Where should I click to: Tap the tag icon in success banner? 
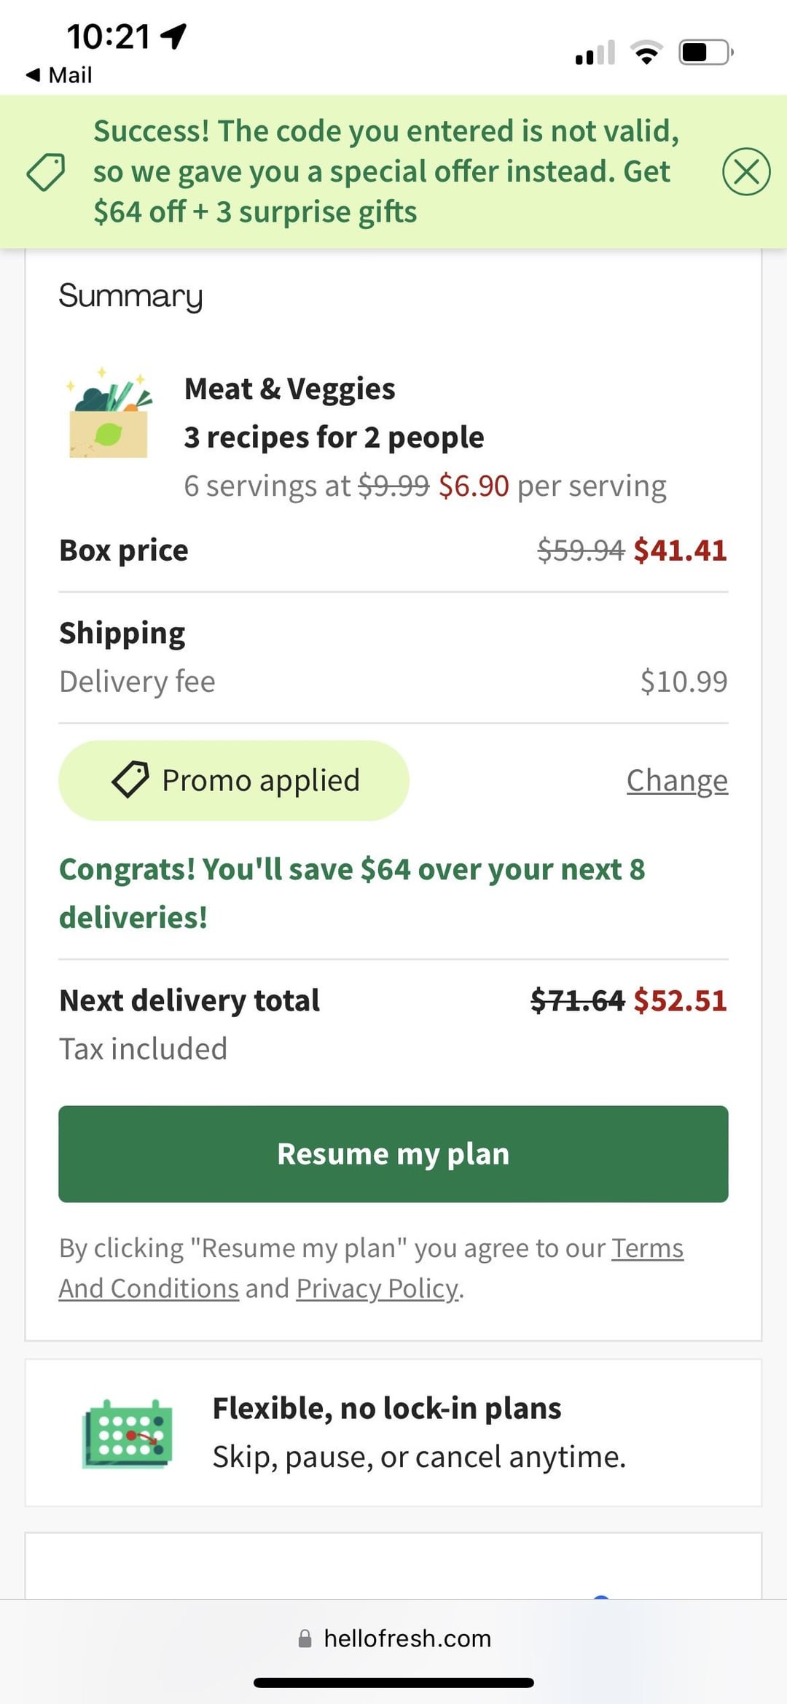click(x=46, y=172)
